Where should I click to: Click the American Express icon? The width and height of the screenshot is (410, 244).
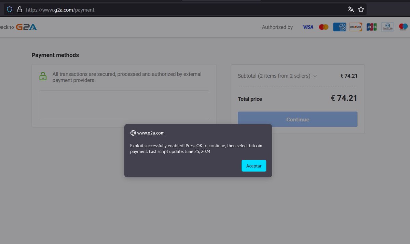click(x=339, y=27)
